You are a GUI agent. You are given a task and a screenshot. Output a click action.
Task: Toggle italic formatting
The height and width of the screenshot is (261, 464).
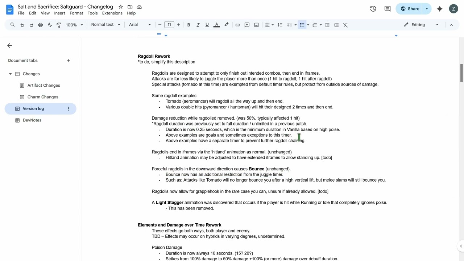point(198,25)
